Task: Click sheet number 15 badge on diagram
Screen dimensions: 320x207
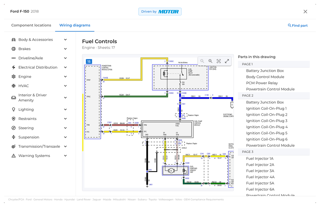Action: click(x=89, y=61)
